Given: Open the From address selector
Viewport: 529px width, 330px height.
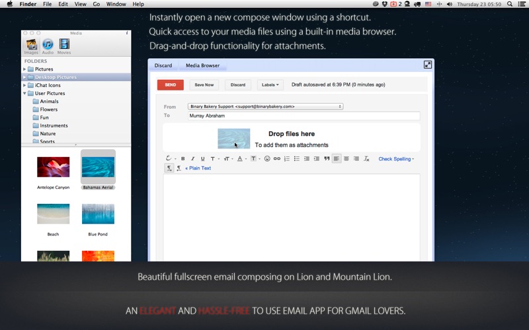Looking at the screenshot, I should [x=266, y=106].
